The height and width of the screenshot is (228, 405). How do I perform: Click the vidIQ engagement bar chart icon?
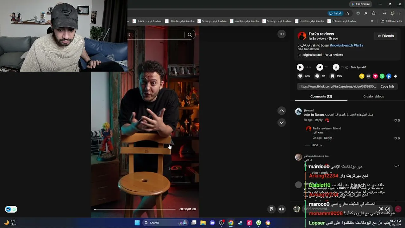[x=336, y=67]
